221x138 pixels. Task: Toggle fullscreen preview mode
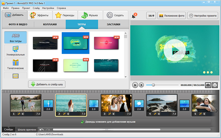215,85
